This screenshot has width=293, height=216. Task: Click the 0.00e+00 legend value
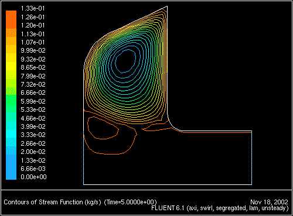[33, 177]
